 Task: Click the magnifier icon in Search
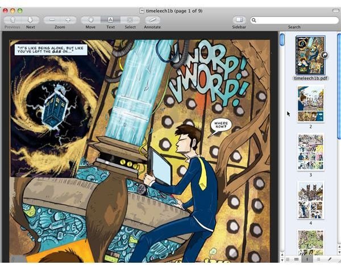pos(254,20)
